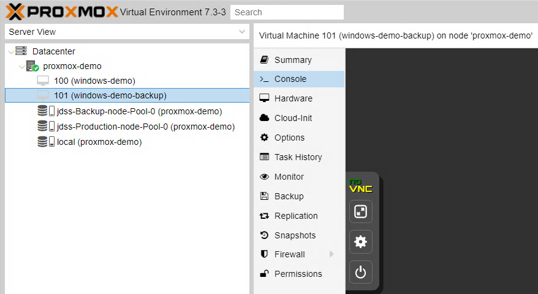
Task: Toggle noVNC fullscreen mode
Action: [x=361, y=211]
